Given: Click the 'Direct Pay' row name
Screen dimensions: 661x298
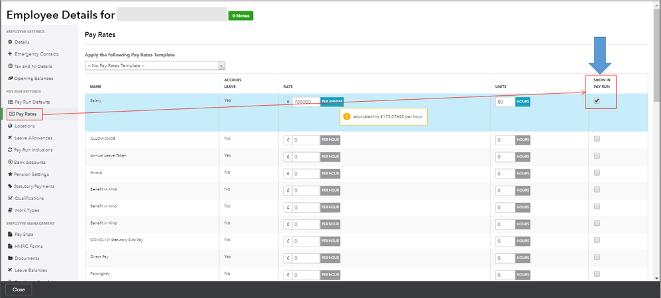Looking at the screenshot, I should (98, 256).
